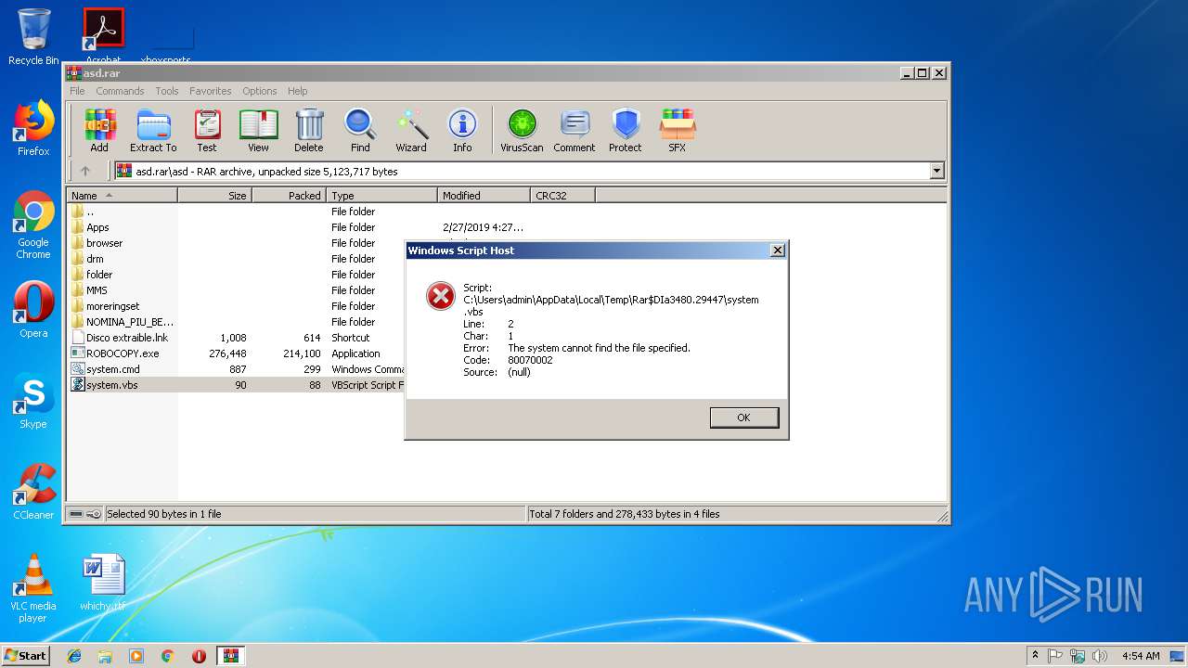
Task: Open the Help menu
Action: pos(297,91)
